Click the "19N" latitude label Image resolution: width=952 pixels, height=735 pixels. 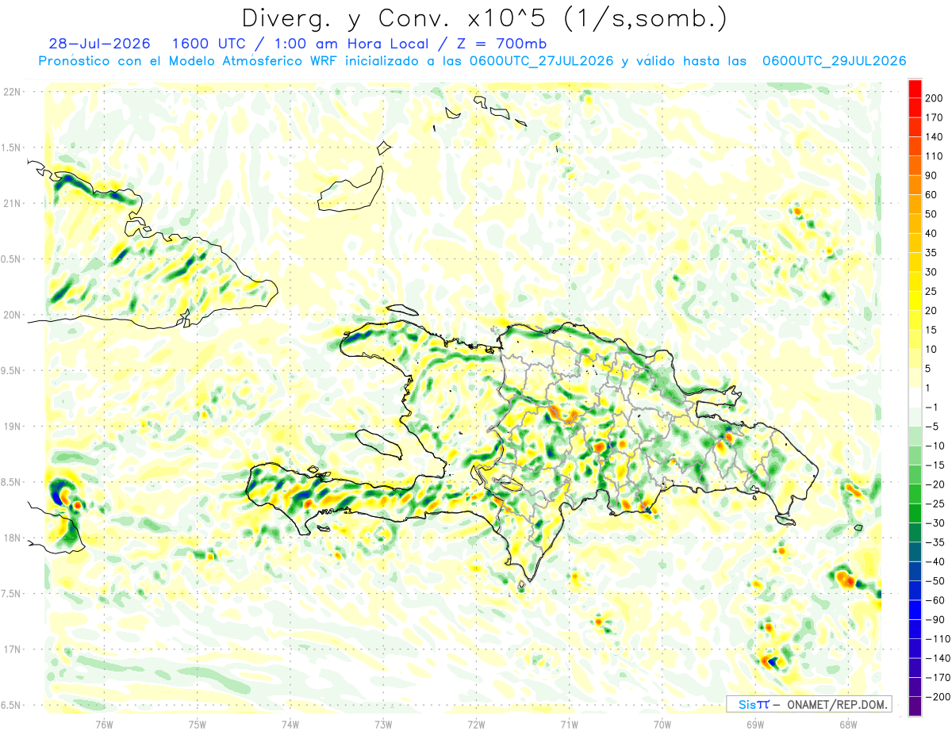coord(11,427)
